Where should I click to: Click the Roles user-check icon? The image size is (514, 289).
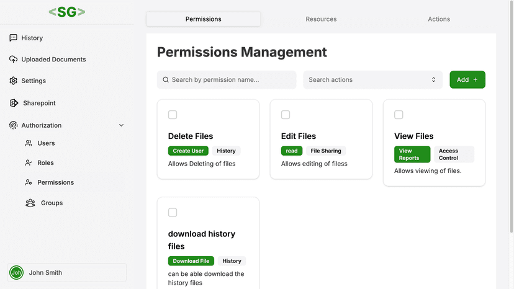(29, 163)
